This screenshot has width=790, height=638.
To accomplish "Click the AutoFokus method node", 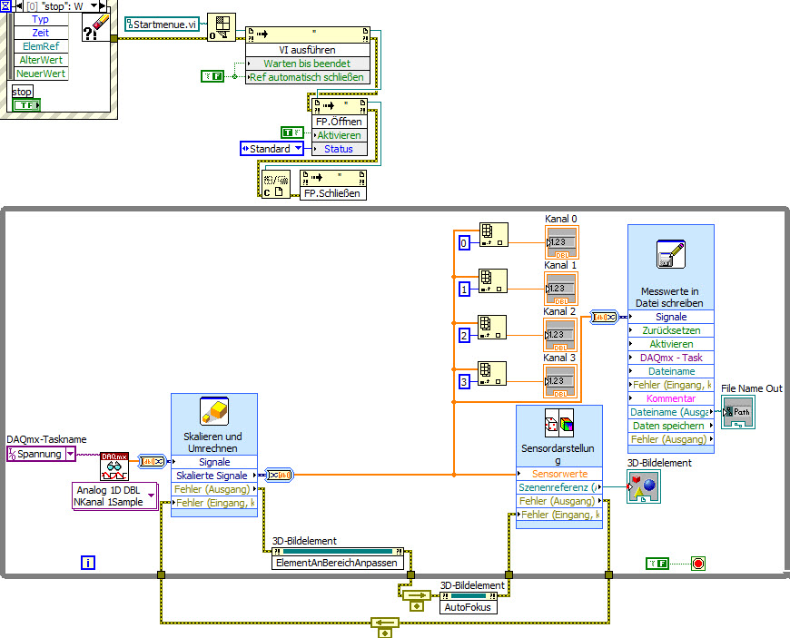I will pyautogui.click(x=468, y=607).
